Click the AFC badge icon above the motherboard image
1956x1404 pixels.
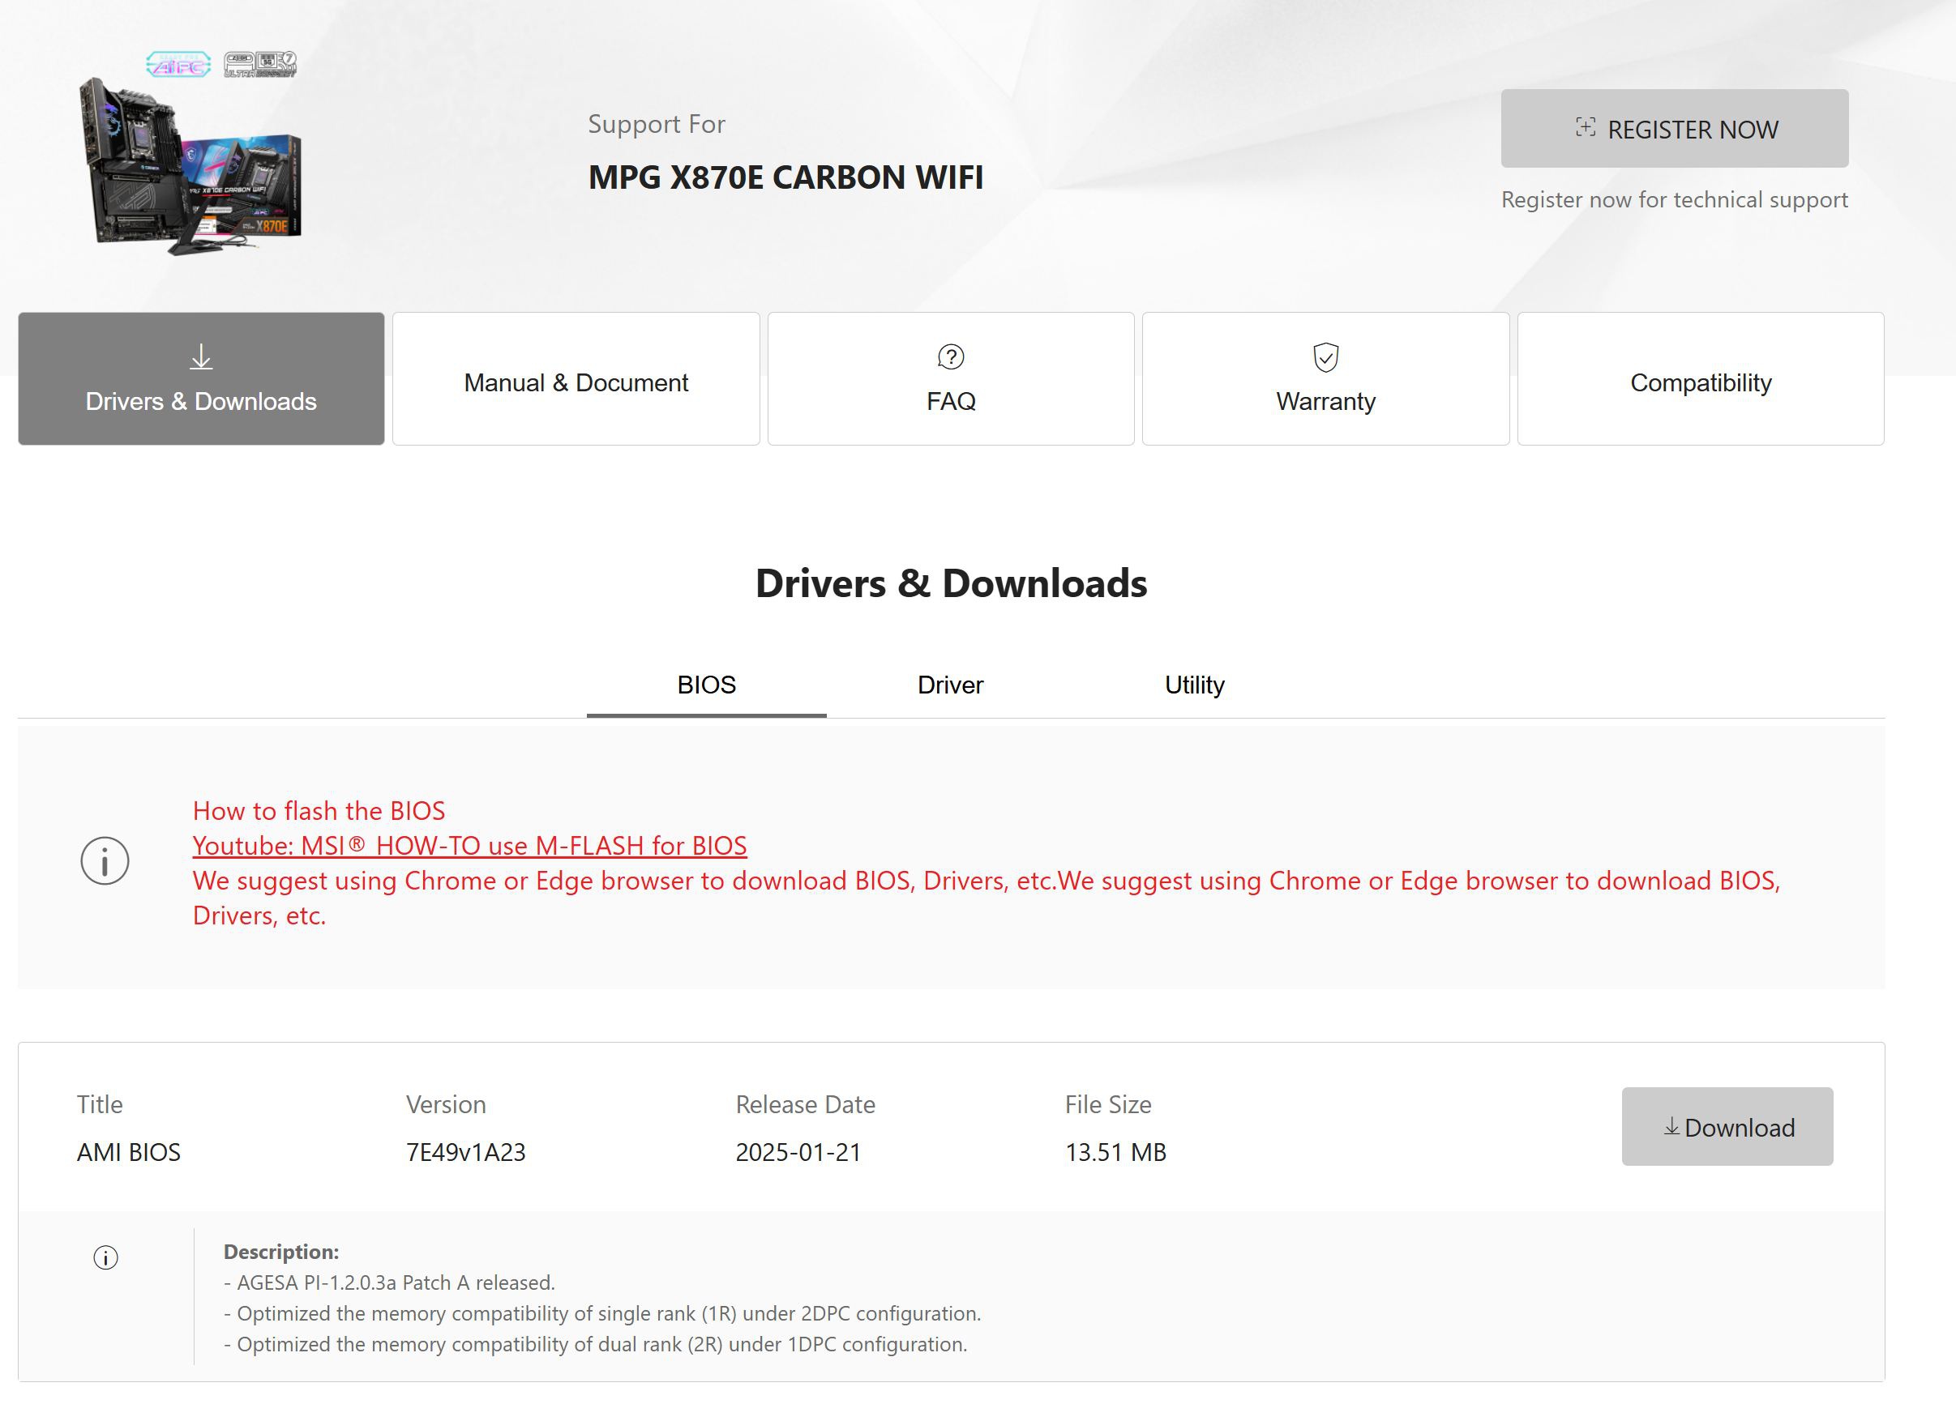(178, 64)
